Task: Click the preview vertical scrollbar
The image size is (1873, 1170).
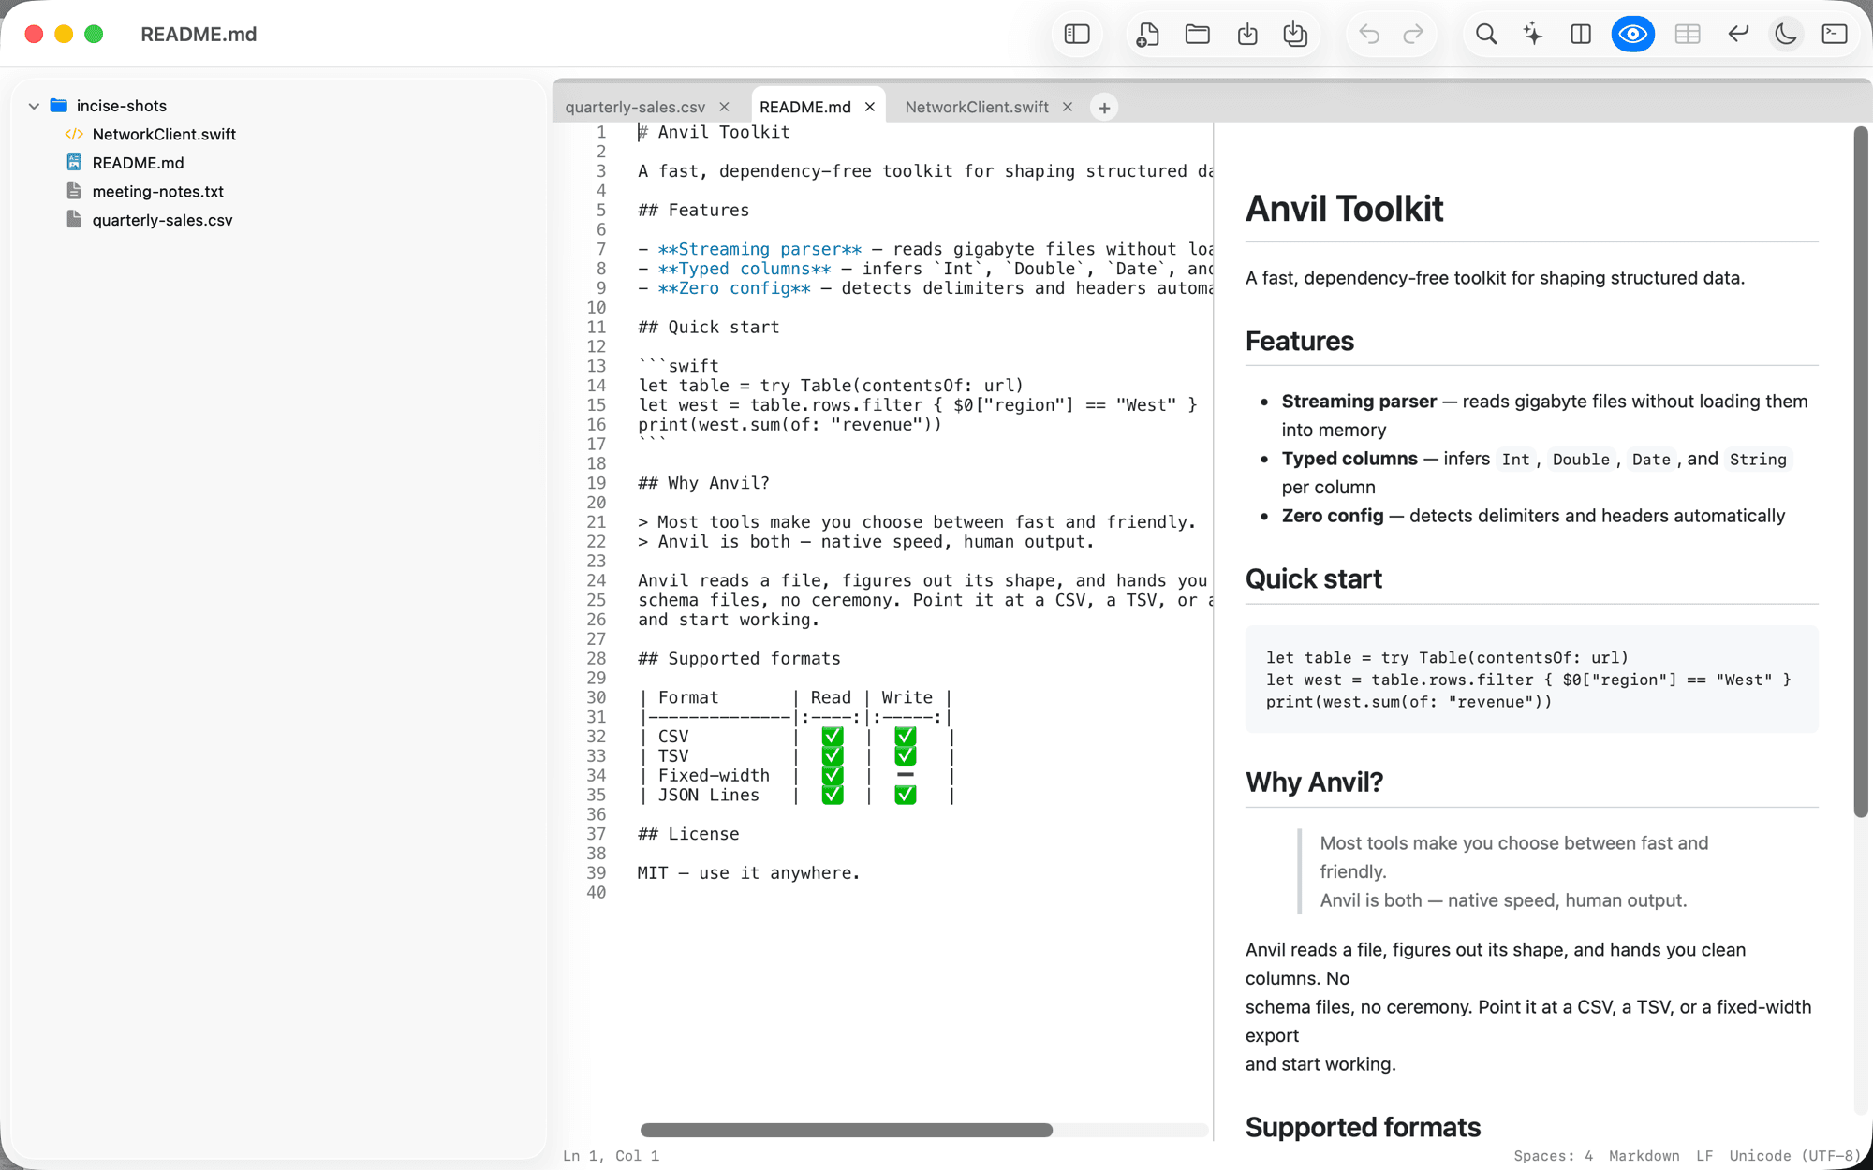Action: pos(1861,473)
